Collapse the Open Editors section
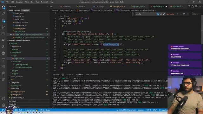 pyautogui.click(x=8, y=10)
